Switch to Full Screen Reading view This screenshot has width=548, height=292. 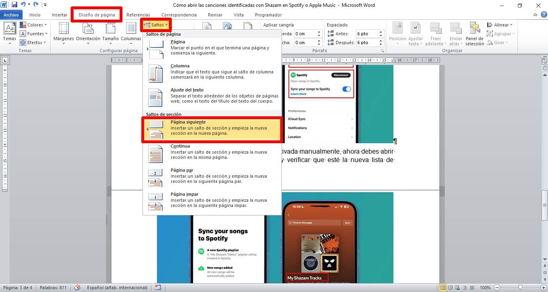tap(450, 288)
